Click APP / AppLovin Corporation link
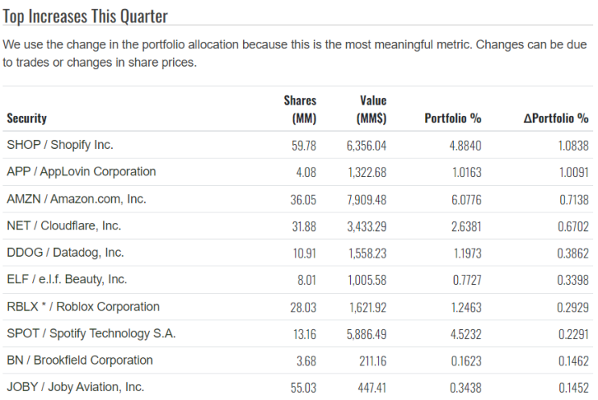 (80, 171)
